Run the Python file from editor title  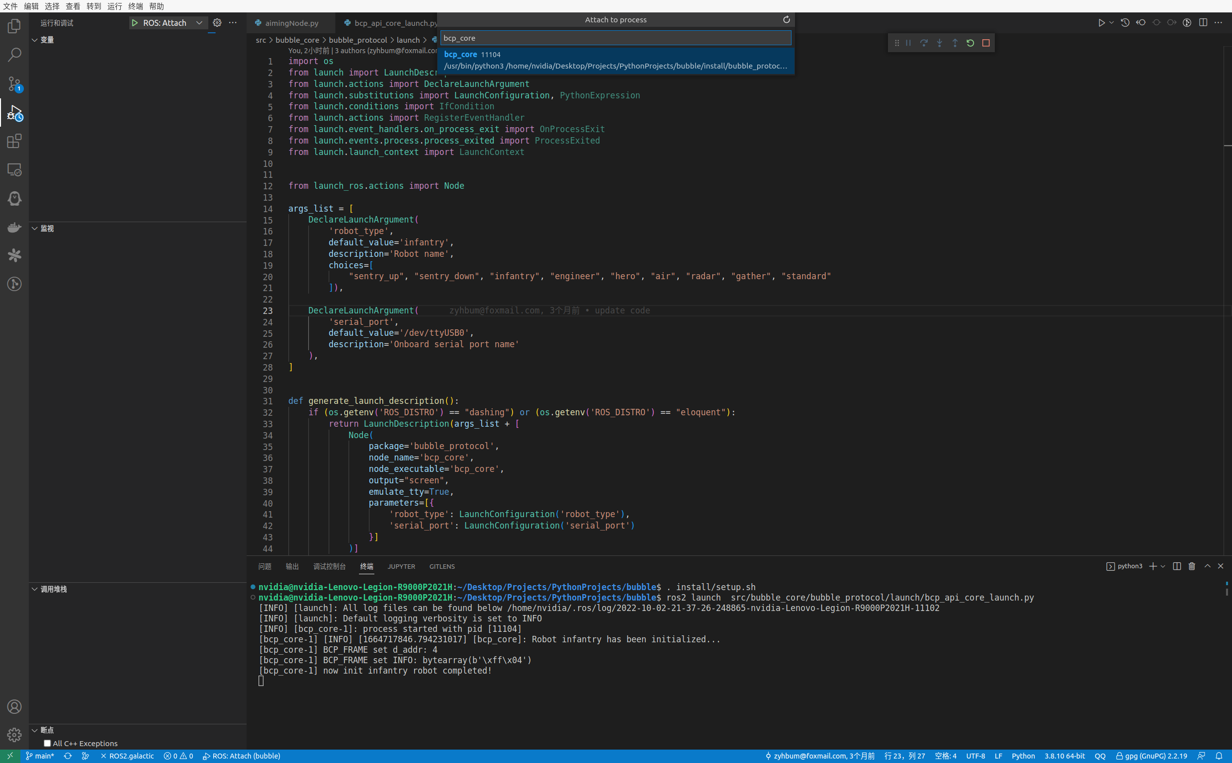click(x=1101, y=23)
